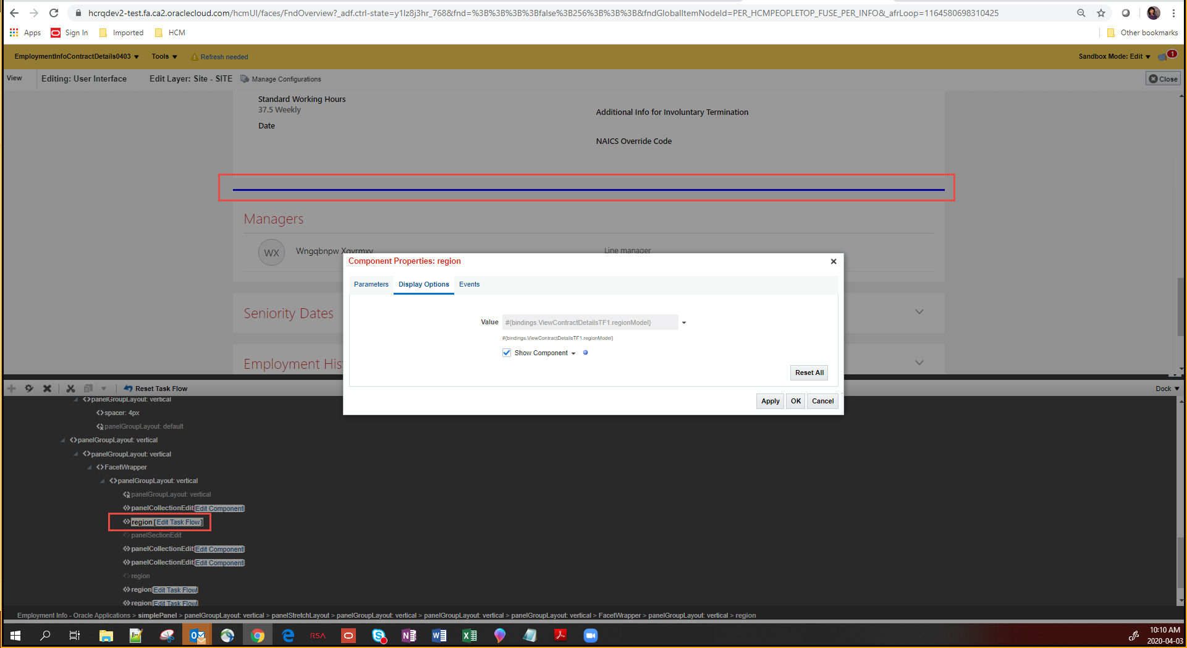This screenshot has width=1187, height=648.
Task: Switch to the Events tab
Action: pos(469,284)
